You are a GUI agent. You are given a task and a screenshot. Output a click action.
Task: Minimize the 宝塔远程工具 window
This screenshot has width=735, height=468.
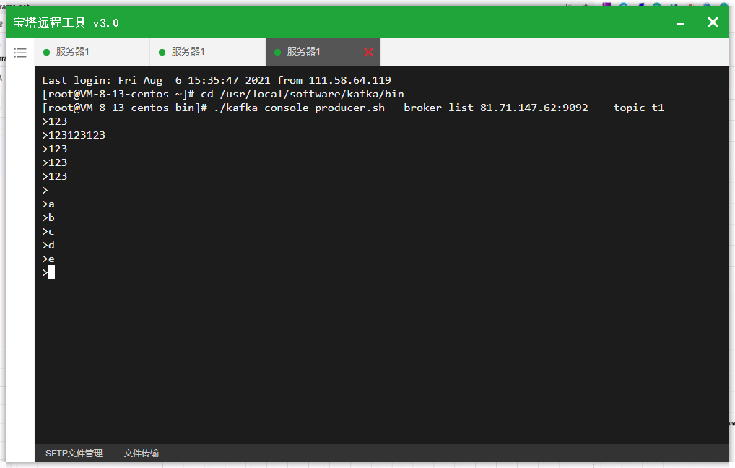tap(681, 23)
